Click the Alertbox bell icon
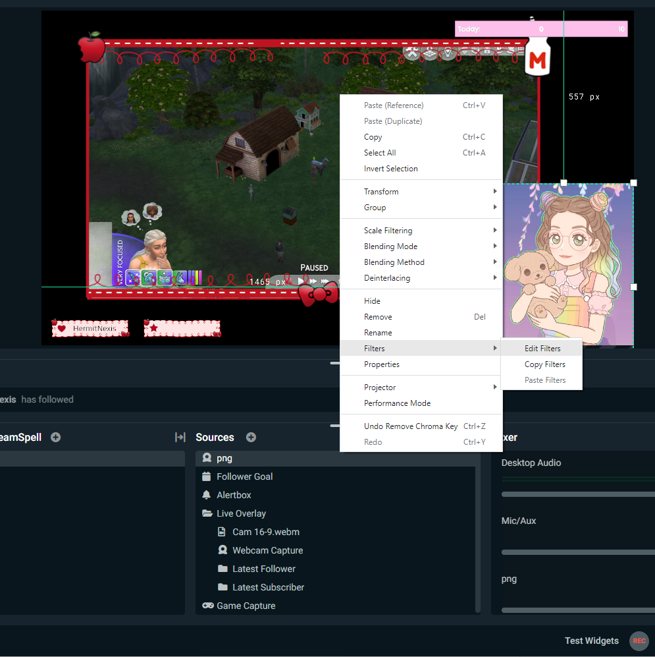The height and width of the screenshot is (657, 655). coord(207,495)
